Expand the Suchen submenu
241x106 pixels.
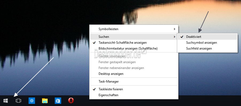point(134,37)
